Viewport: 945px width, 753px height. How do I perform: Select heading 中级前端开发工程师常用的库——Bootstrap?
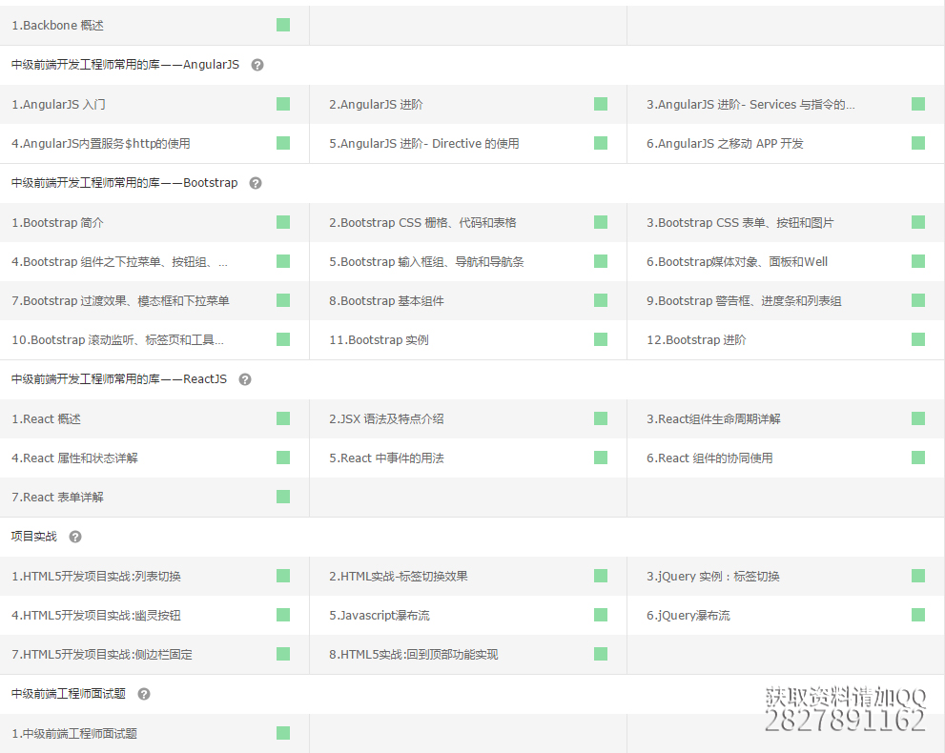(x=124, y=183)
